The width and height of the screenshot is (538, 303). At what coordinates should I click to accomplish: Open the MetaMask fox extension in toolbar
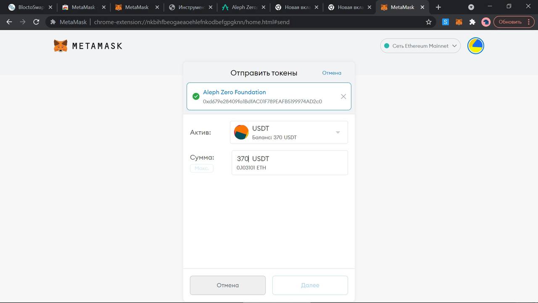point(459,22)
